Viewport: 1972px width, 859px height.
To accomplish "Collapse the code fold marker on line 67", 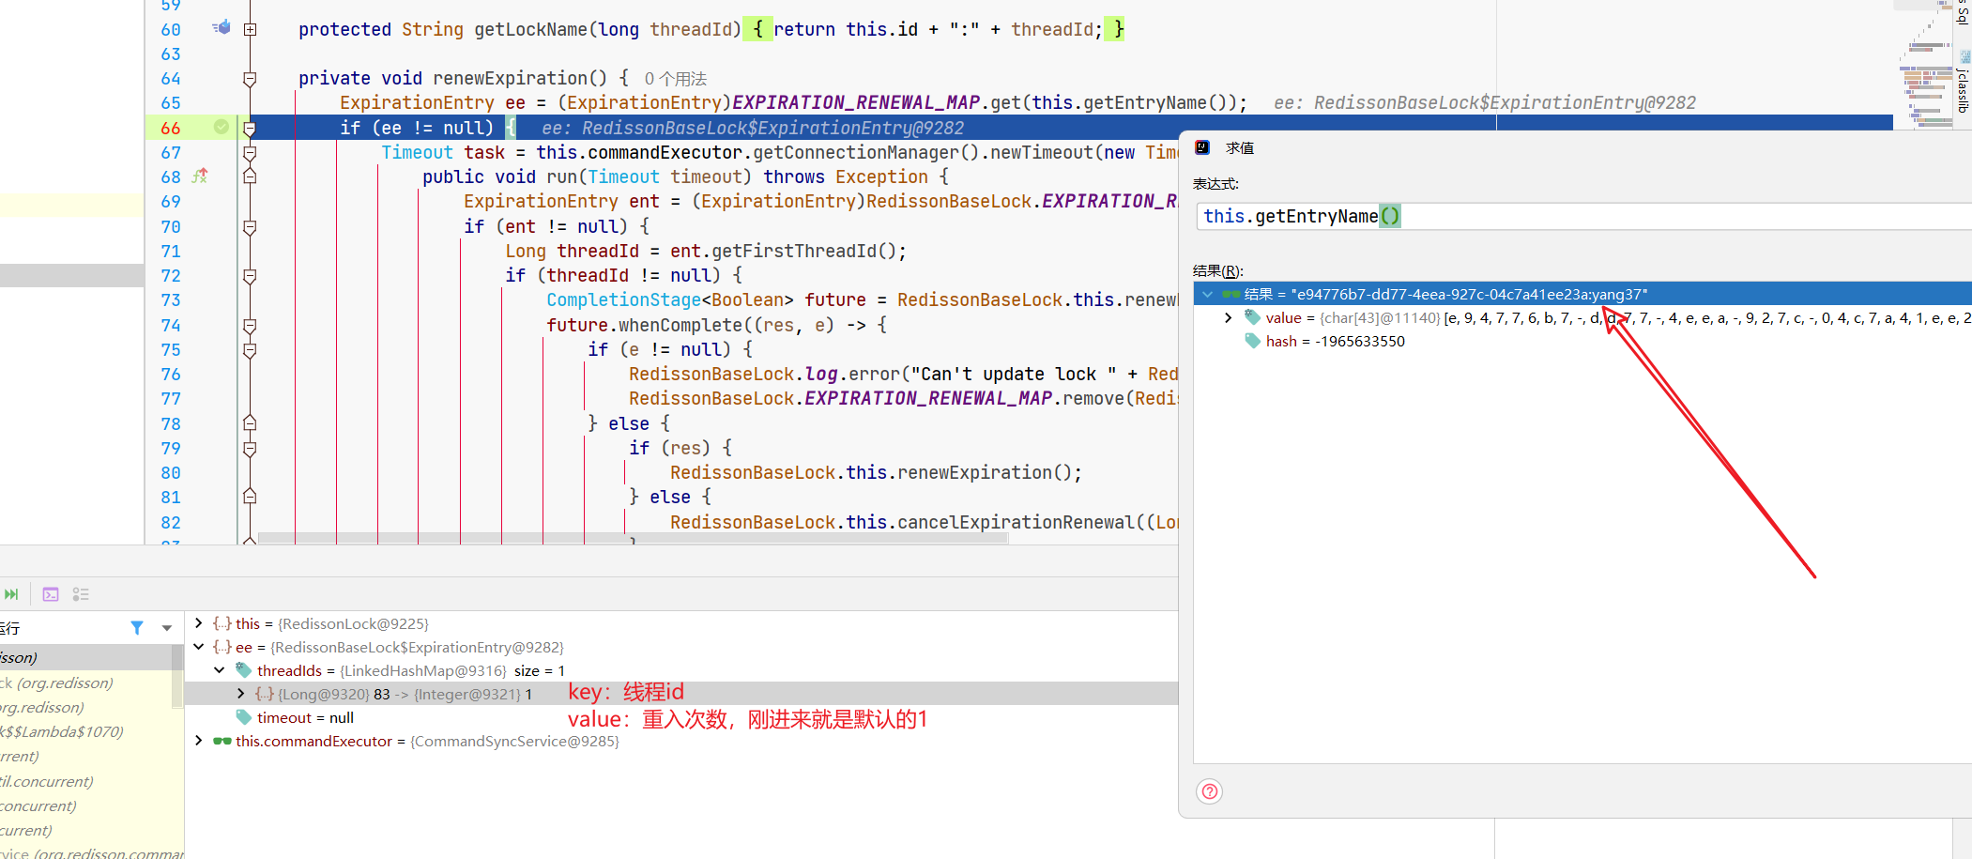I will [250, 152].
